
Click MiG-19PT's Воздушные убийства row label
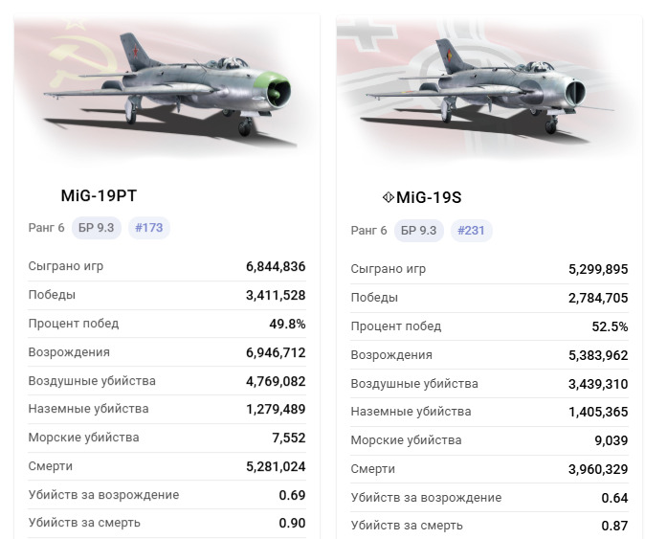point(92,381)
